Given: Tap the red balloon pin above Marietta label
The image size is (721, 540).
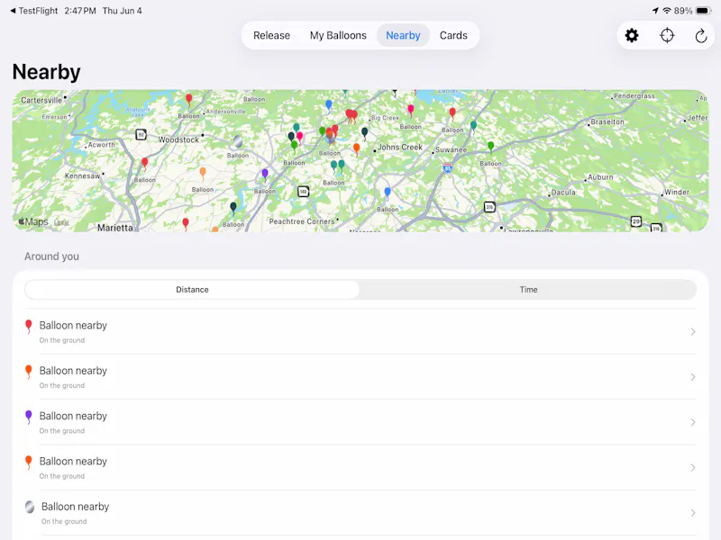Looking at the screenshot, I should [x=186, y=224].
